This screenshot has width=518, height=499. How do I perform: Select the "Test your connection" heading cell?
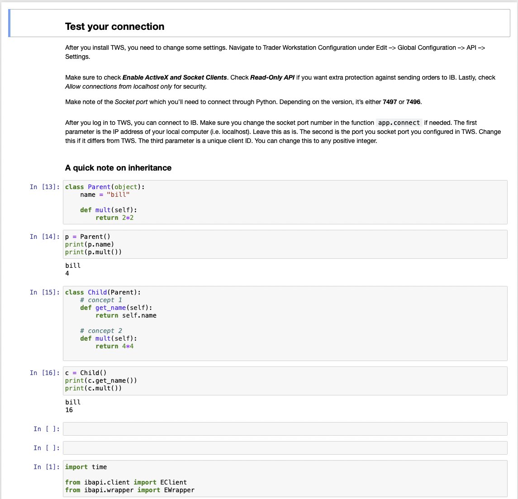pos(114,26)
